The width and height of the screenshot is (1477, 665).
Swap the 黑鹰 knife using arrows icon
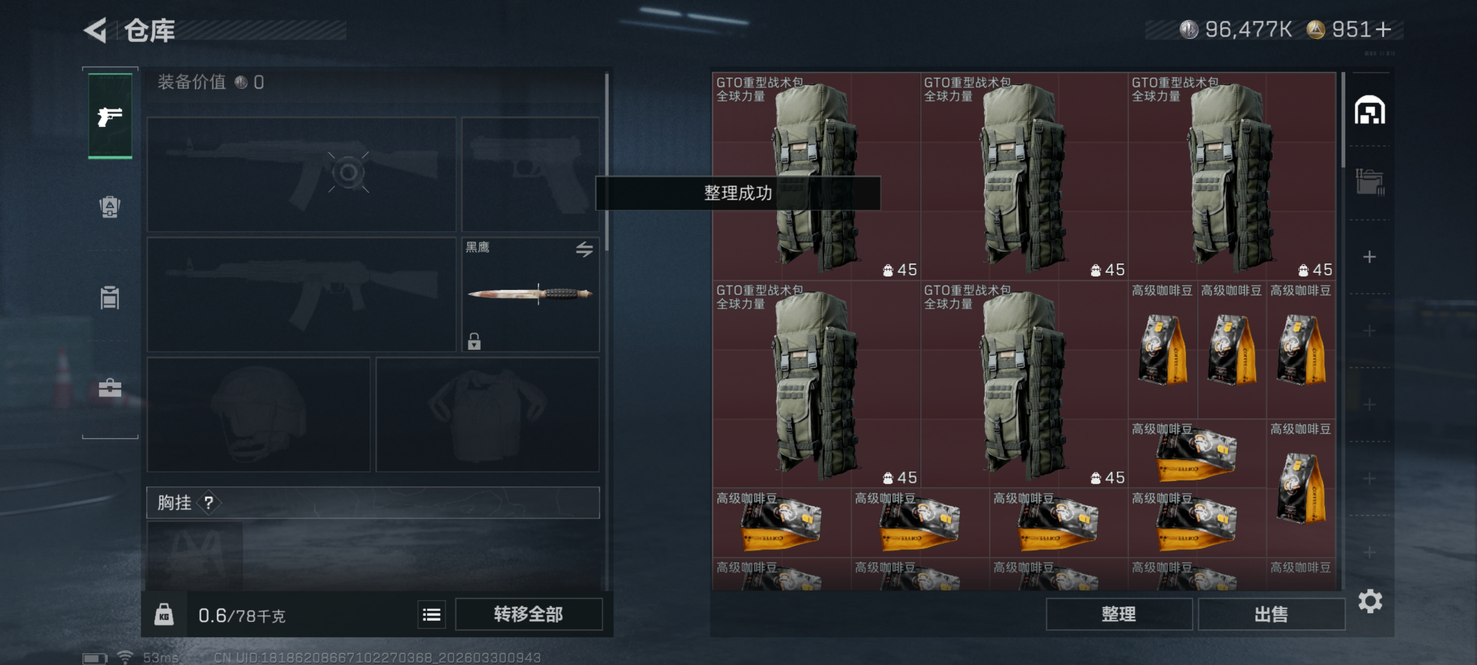[584, 249]
